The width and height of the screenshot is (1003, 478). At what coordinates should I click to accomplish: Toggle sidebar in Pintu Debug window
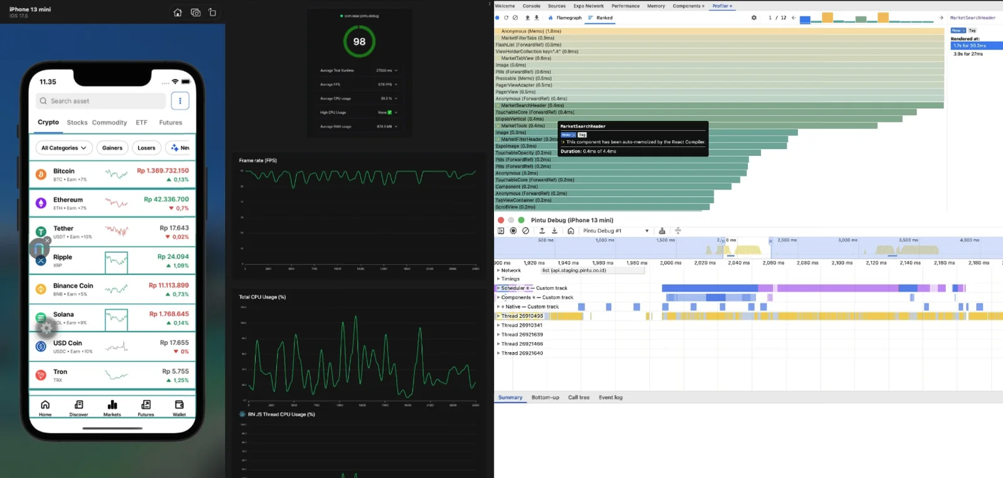501,231
